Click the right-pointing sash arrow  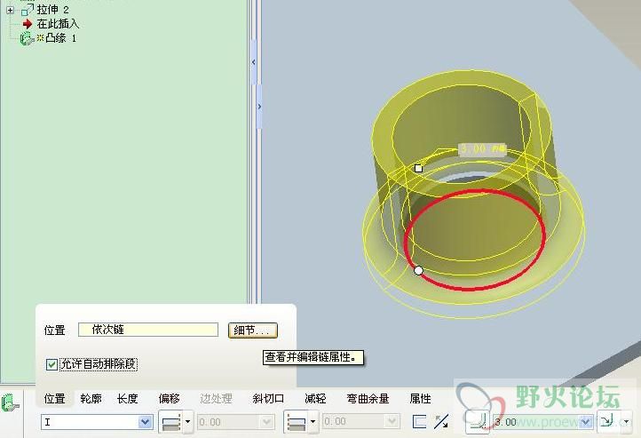[x=259, y=107]
